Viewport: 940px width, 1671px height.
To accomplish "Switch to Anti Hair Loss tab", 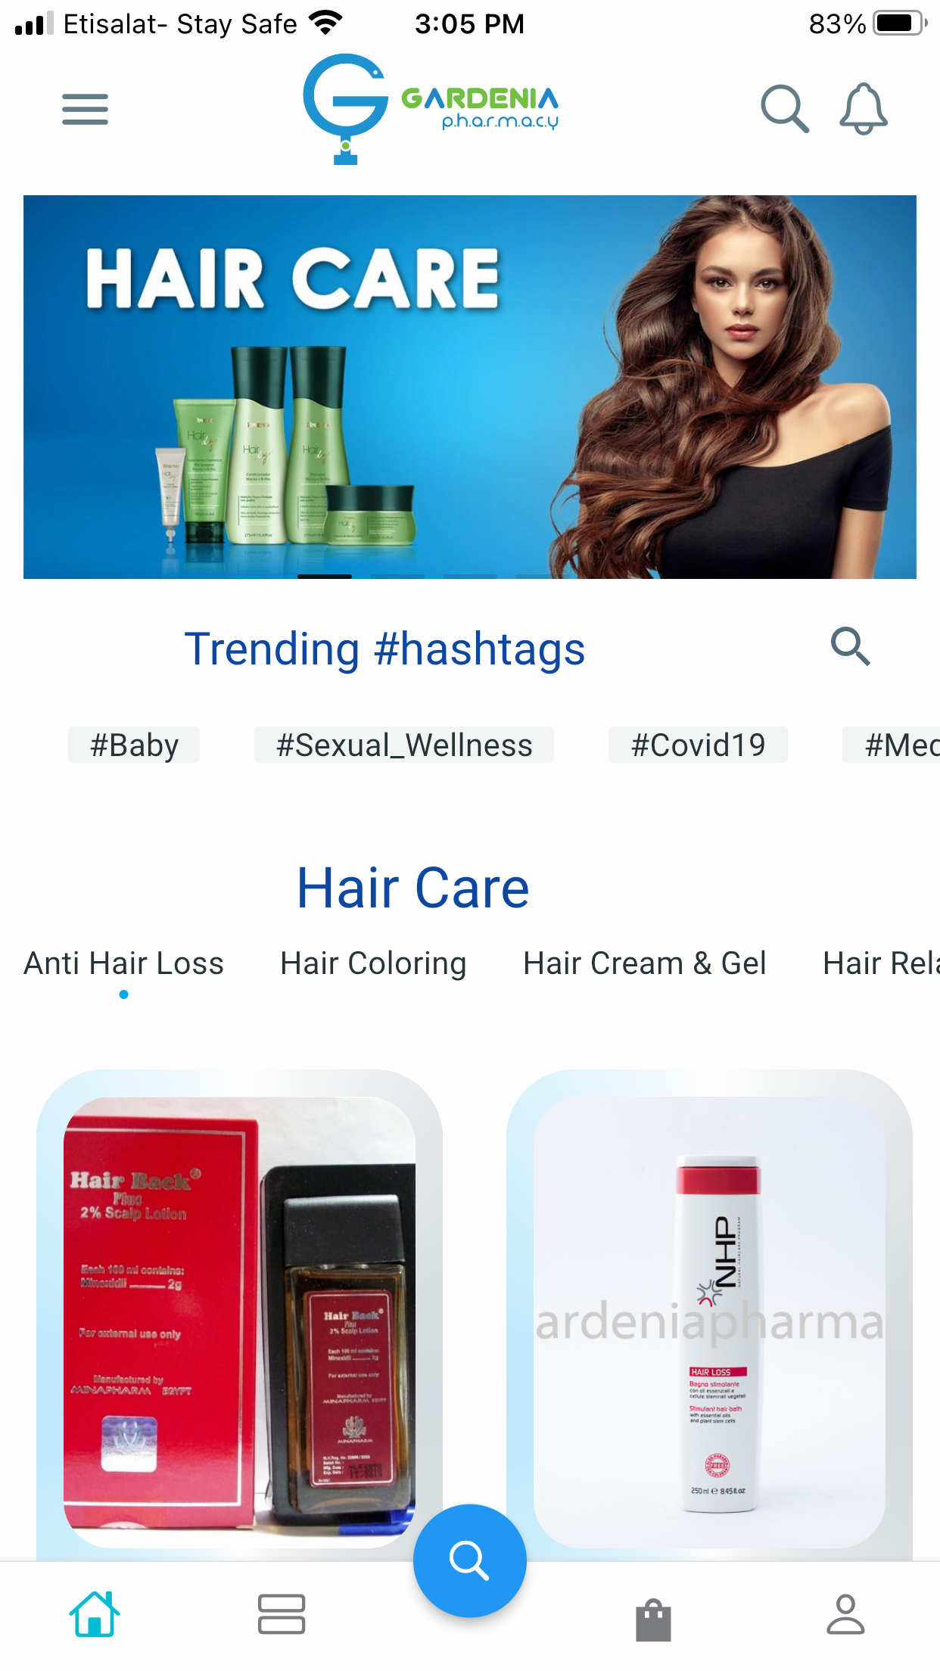I will point(124,963).
